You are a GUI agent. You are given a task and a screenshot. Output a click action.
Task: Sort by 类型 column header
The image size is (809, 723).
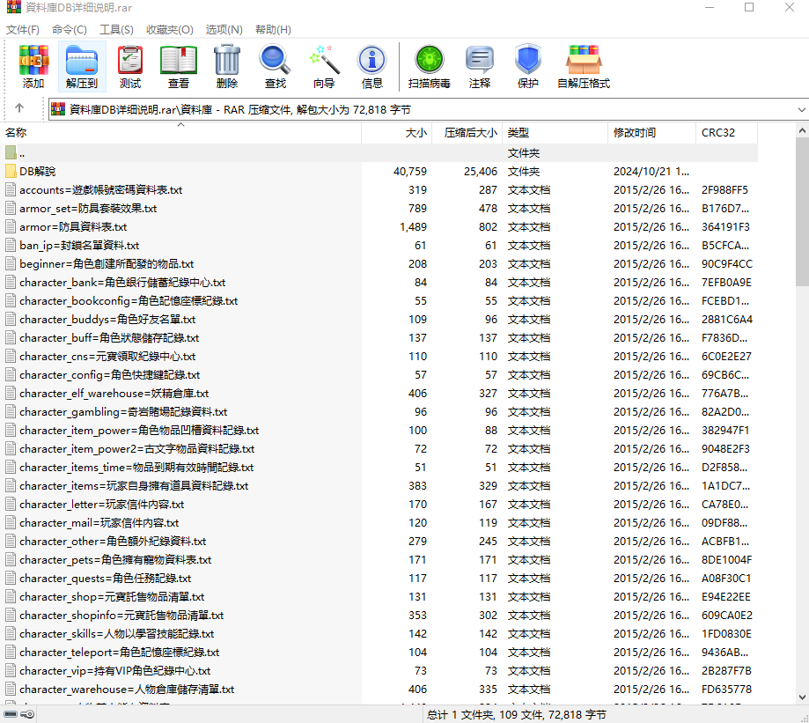555,133
